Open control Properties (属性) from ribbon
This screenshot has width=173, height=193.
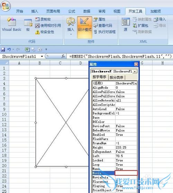99,19
